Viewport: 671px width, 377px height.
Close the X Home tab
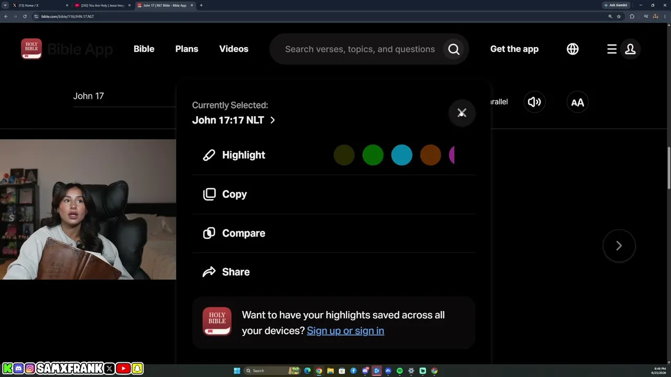pos(67,5)
